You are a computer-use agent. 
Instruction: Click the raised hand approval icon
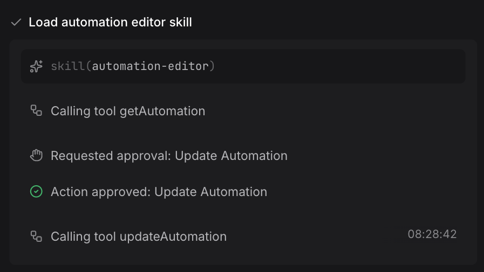pos(36,155)
